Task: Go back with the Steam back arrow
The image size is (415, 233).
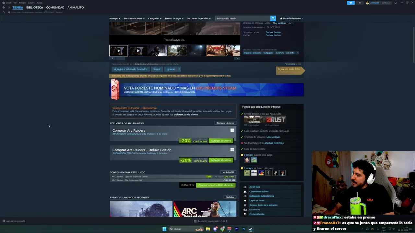Action: [x=4, y=7]
